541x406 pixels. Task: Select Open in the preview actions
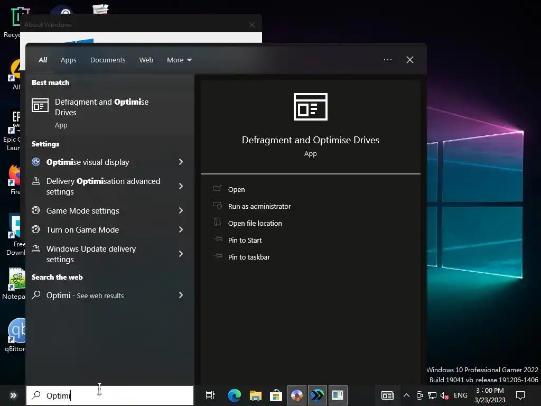click(x=236, y=189)
